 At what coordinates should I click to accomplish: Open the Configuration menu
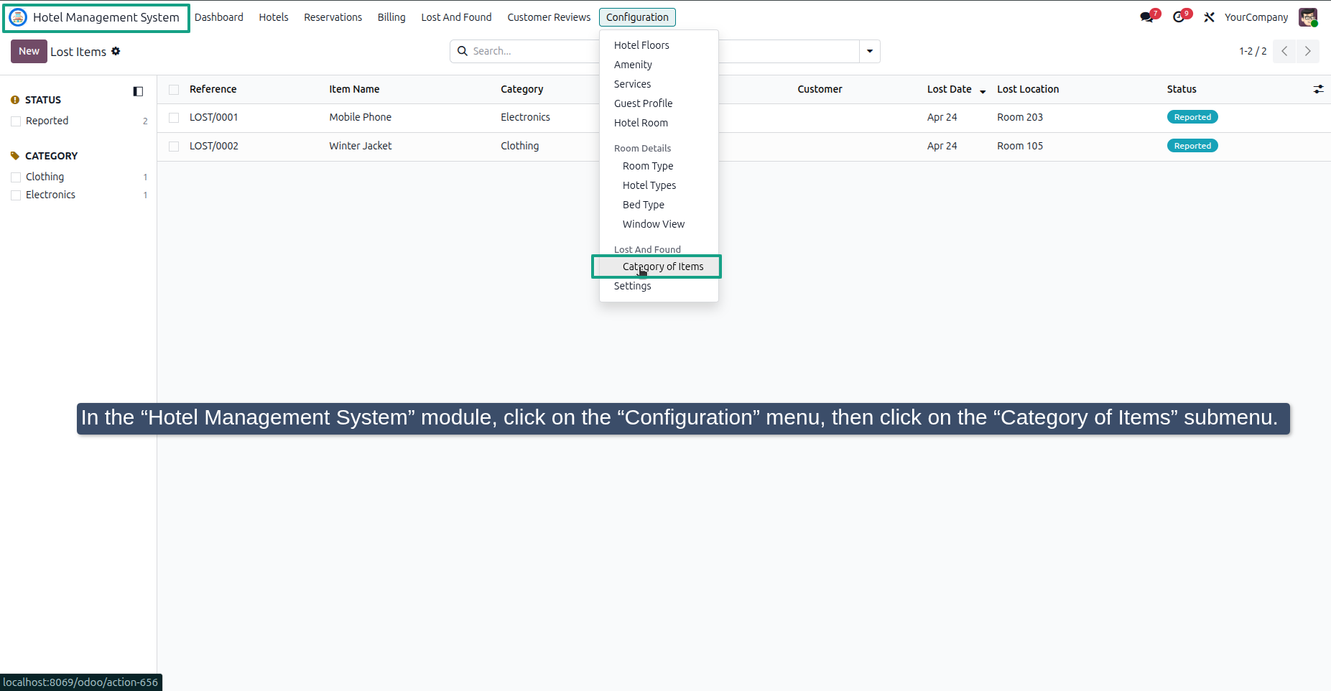(x=637, y=17)
